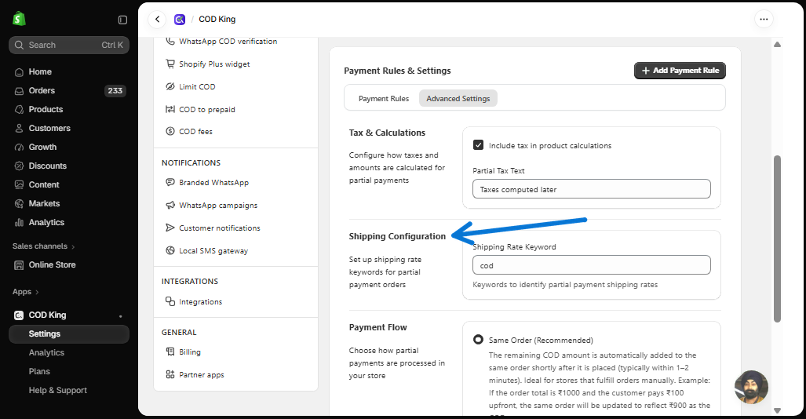
Task: Click the Growth icon
Action: click(x=19, y=147)
